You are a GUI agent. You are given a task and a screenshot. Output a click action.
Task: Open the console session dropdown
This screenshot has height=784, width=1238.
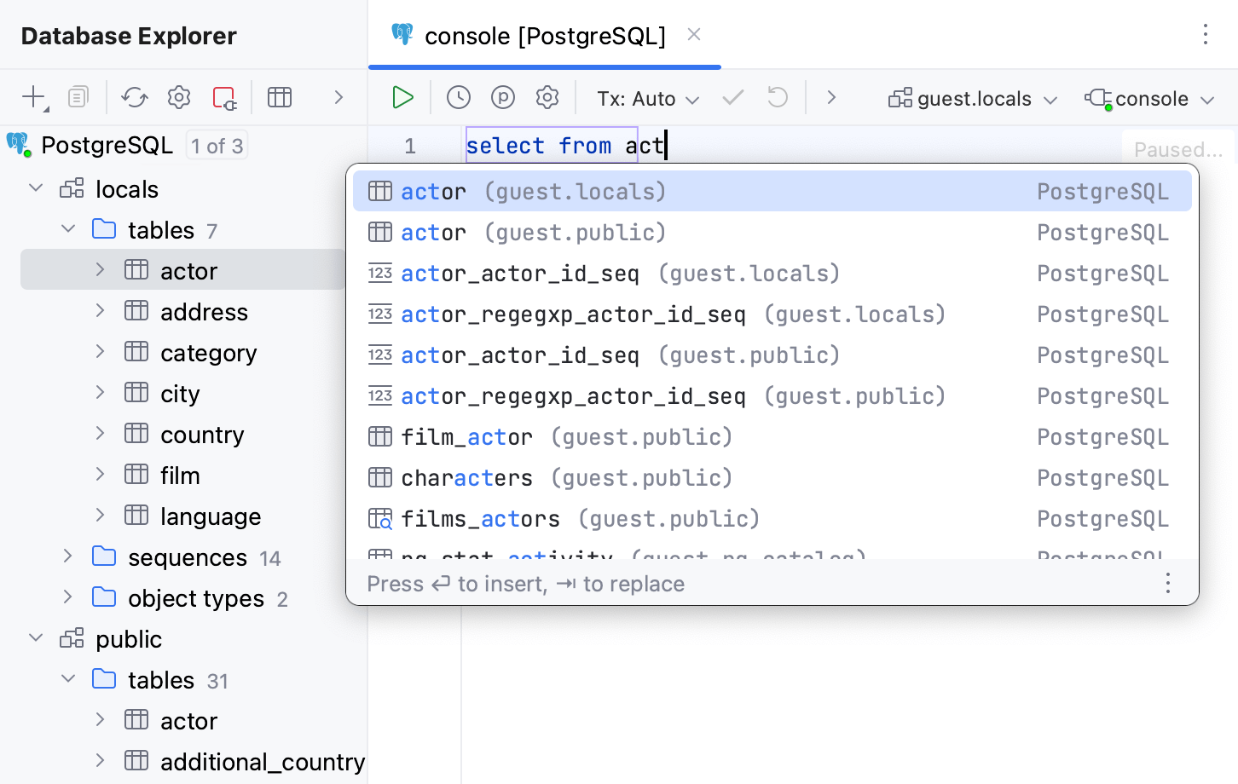click(x=1149, y=99)
